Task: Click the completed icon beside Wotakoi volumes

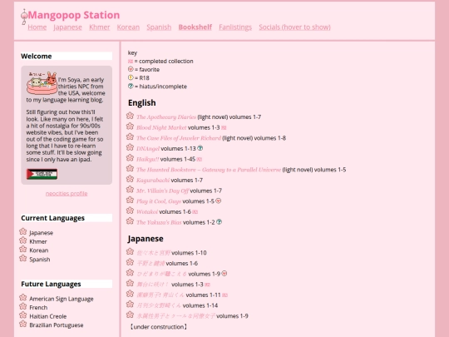Action: [x=195, y=212]
